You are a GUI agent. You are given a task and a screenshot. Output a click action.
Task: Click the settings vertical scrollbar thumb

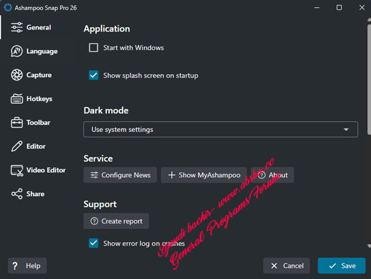click(x=369, y=80)
